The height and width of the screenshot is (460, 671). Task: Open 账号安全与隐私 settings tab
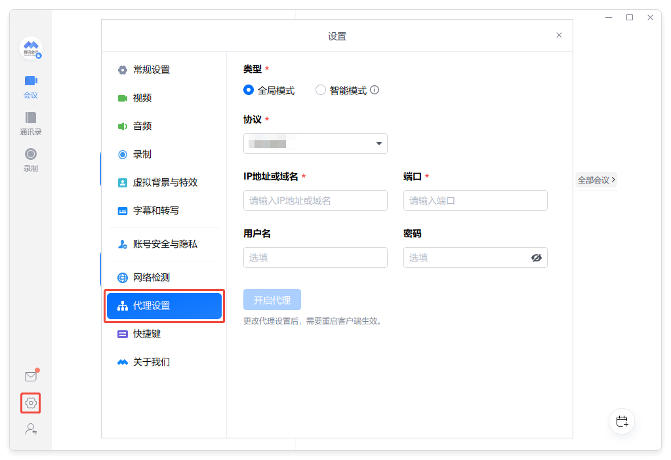click(x=165, y=244)
